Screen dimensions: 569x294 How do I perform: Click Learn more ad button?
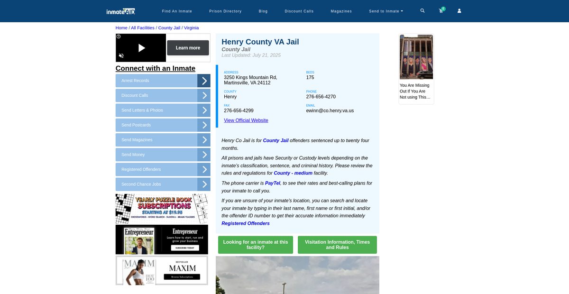[188, 48]
